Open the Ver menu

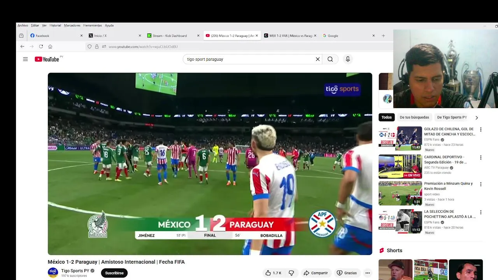(44, 25)
